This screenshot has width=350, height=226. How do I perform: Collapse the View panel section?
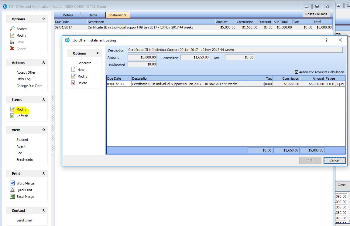click(x=43, y=130)
